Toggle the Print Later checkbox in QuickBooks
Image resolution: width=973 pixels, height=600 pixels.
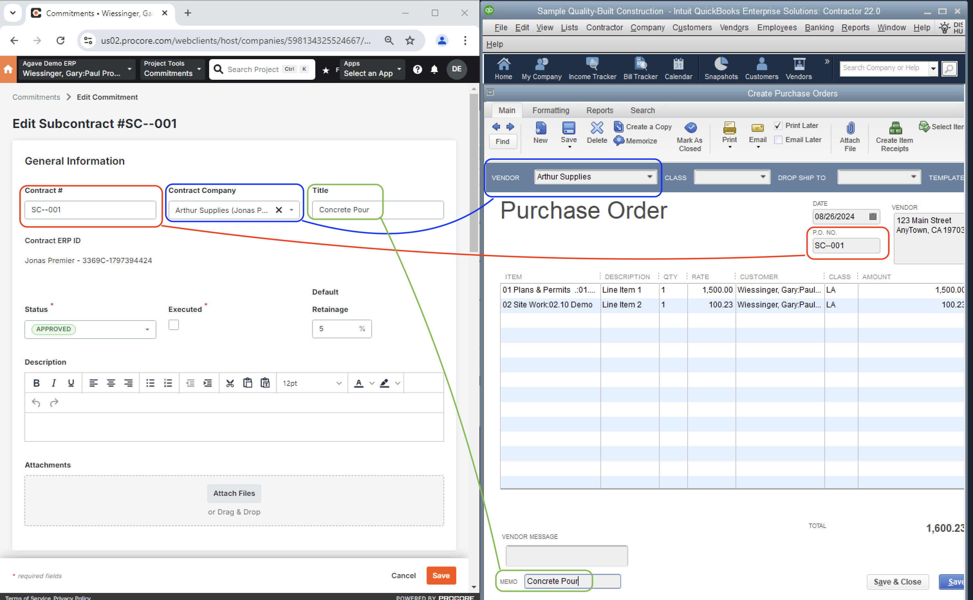(x=778, y=126)
